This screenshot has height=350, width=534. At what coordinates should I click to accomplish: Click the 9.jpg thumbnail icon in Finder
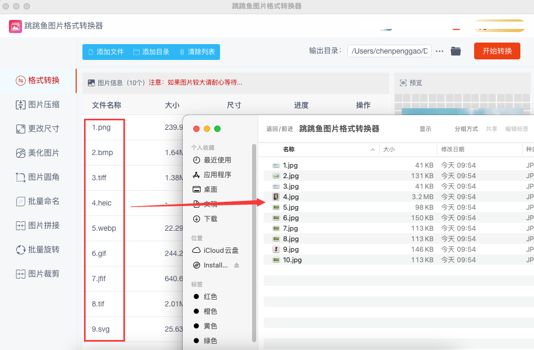pyautogui.click(x=276, y=250)
